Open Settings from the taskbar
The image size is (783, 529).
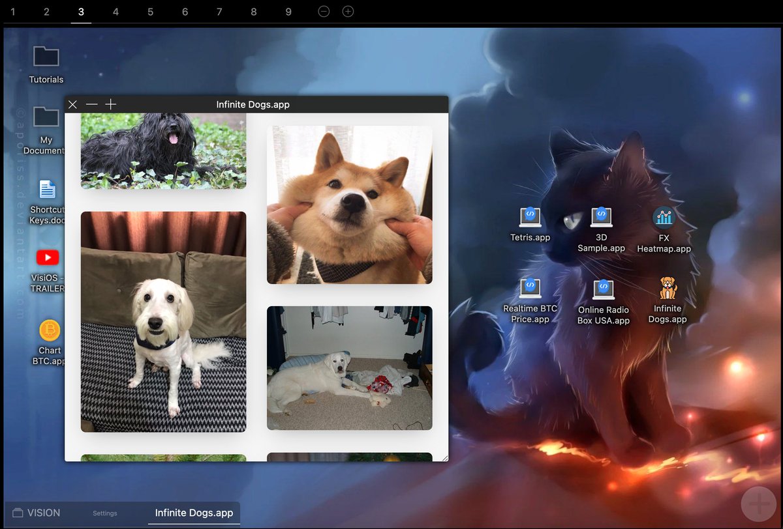[104, 513]
